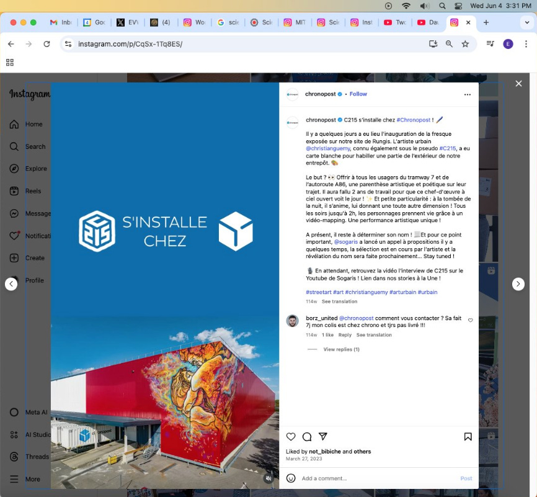This screenshot has height=497, width=537.
Task: Go back in Chrome
Action: coord(11,44)
